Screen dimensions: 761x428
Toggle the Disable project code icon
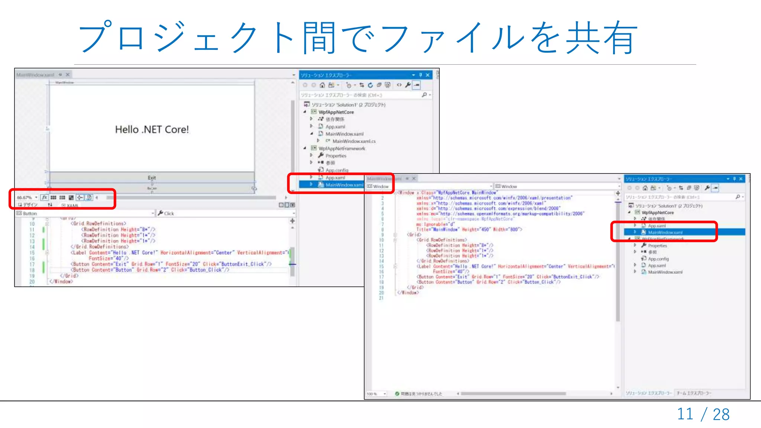pyautogui.click(x=89, y=198)
